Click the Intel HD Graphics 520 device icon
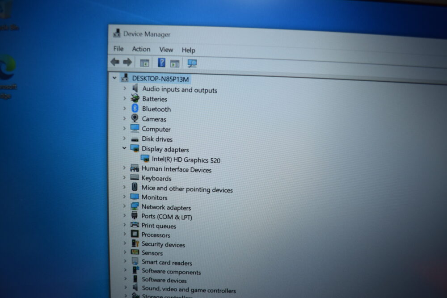 tap(145, 159)
